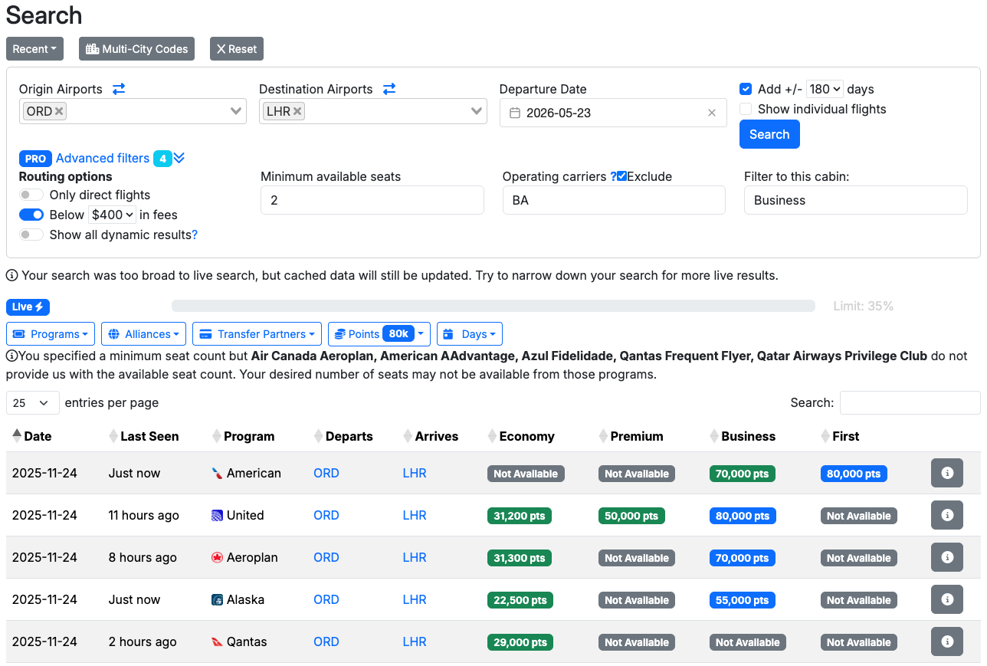Enable the Only direct flights toggle
987x666 pixels.
(x=31, y=195)
